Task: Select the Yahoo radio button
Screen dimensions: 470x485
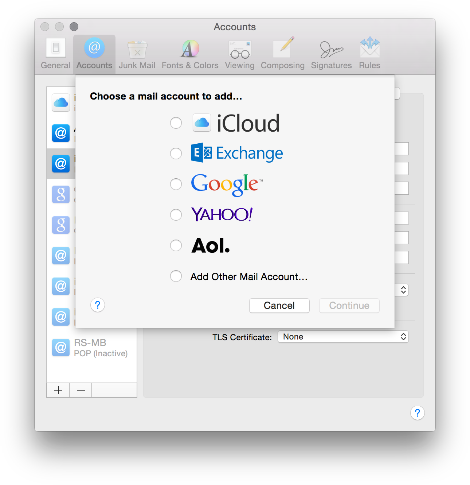Action: pyautogui.click(x=176, y=215)
